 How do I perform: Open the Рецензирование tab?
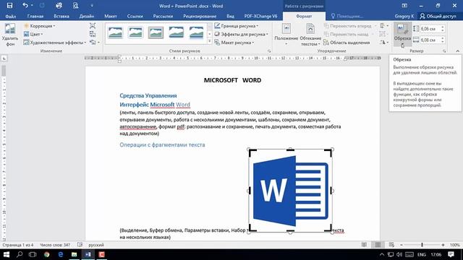pos(200,16)
